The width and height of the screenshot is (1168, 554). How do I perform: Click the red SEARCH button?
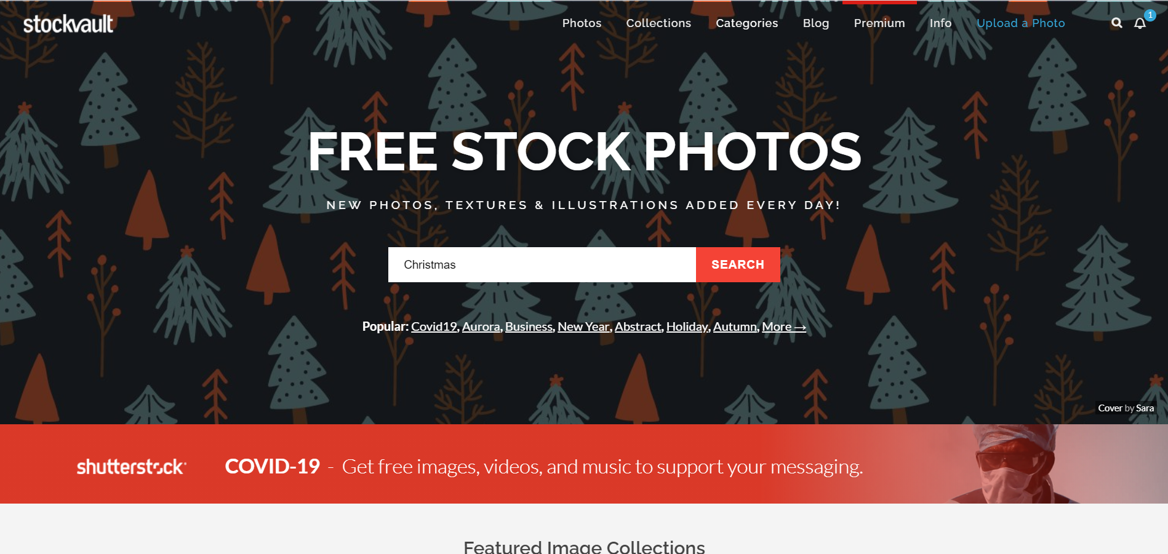coord(738,265)
